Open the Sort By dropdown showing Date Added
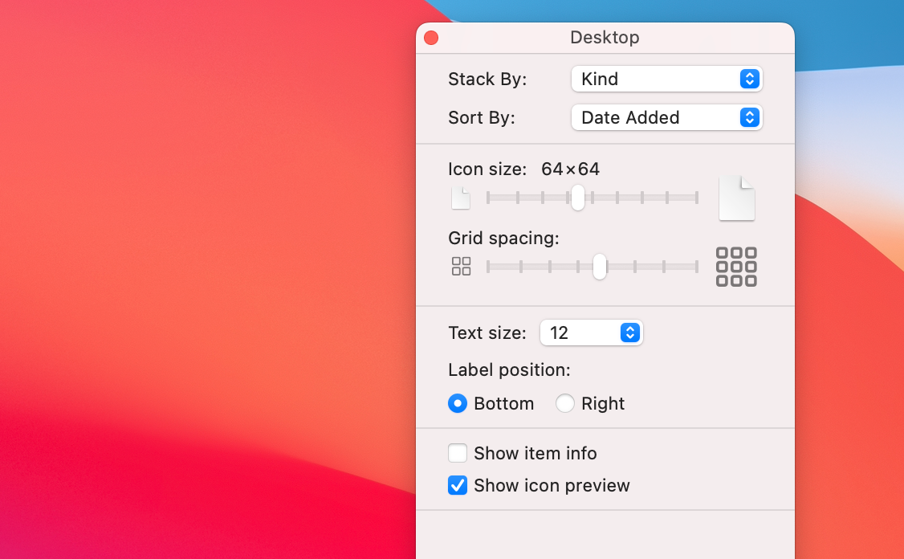 coord(667,118)
